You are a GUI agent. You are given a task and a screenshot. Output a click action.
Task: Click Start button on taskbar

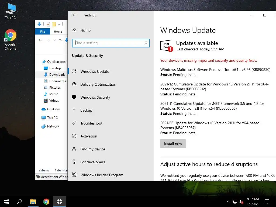[x=6, y=202]
